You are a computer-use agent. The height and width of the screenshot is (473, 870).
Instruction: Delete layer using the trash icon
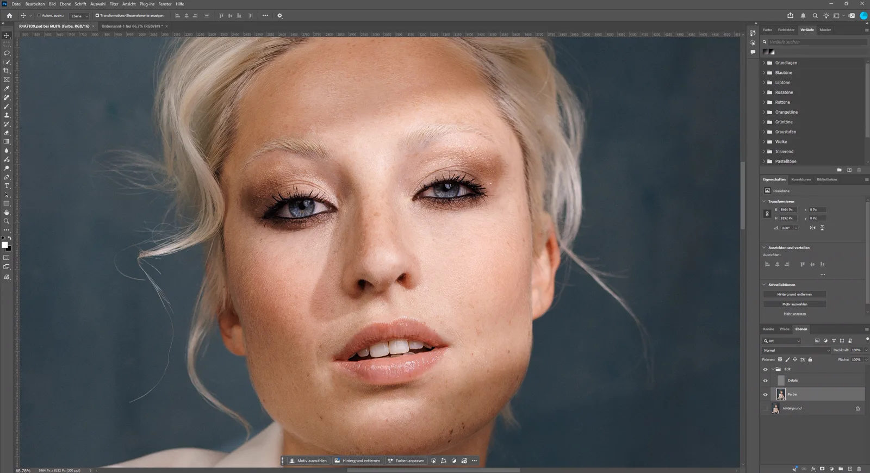859,469
